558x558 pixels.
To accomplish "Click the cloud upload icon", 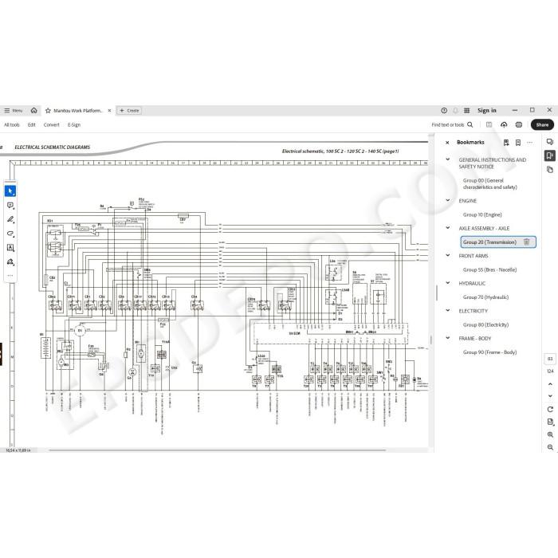I will coord(504,124).
